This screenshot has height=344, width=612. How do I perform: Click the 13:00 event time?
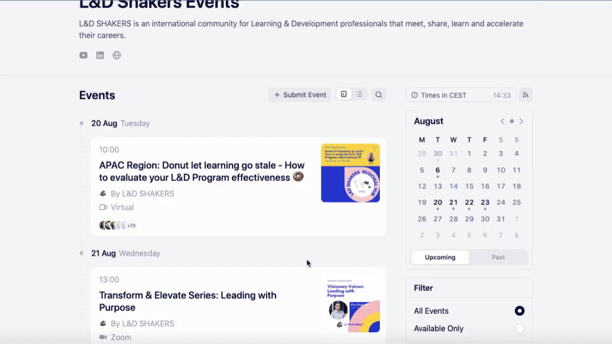tap(109, 280)
